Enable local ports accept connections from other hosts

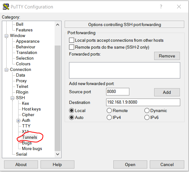(x=72, y=40)
